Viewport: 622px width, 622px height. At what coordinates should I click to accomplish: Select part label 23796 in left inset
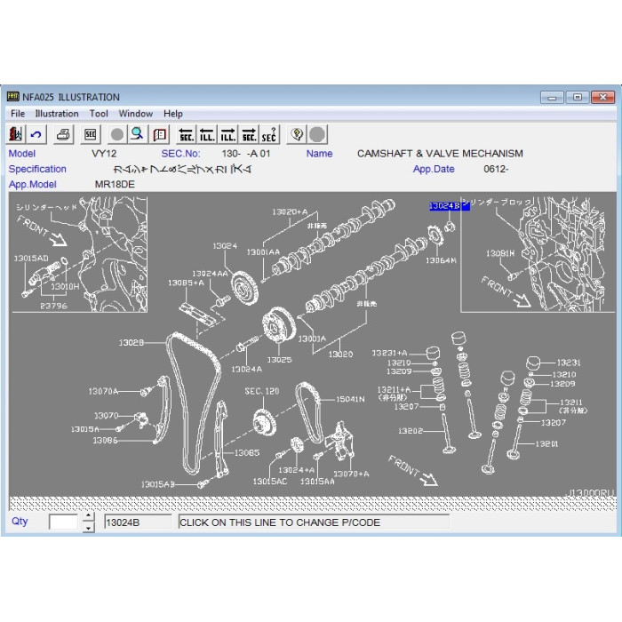point(53,306)
